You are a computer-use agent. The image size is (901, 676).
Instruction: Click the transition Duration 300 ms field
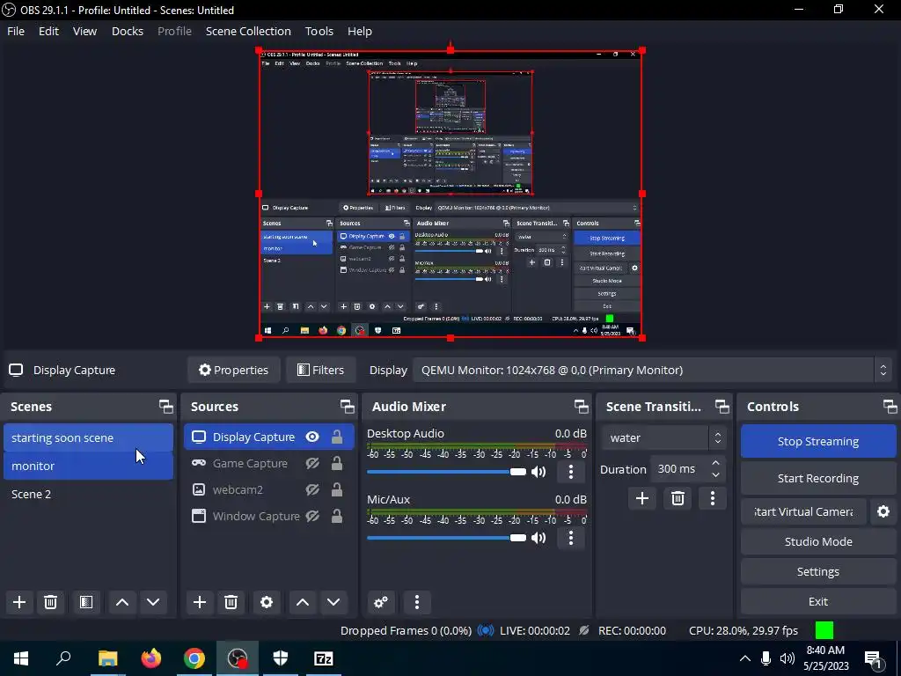[x=680, y=469]
